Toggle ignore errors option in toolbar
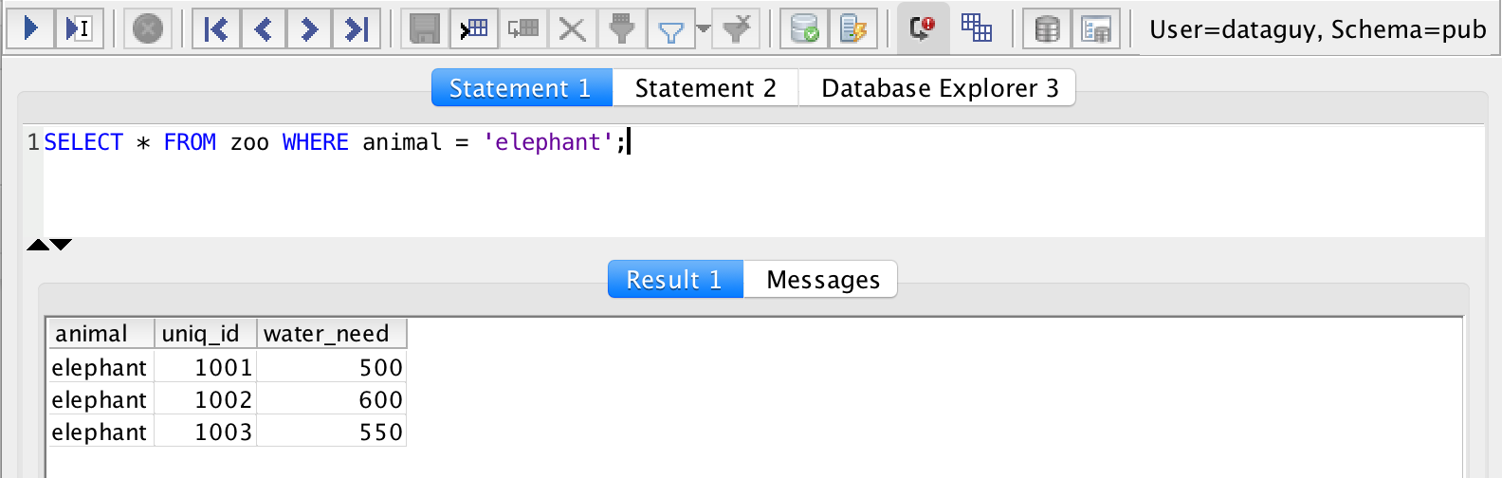The height and width of the screenshot is (478, 1502). point(922,28)
